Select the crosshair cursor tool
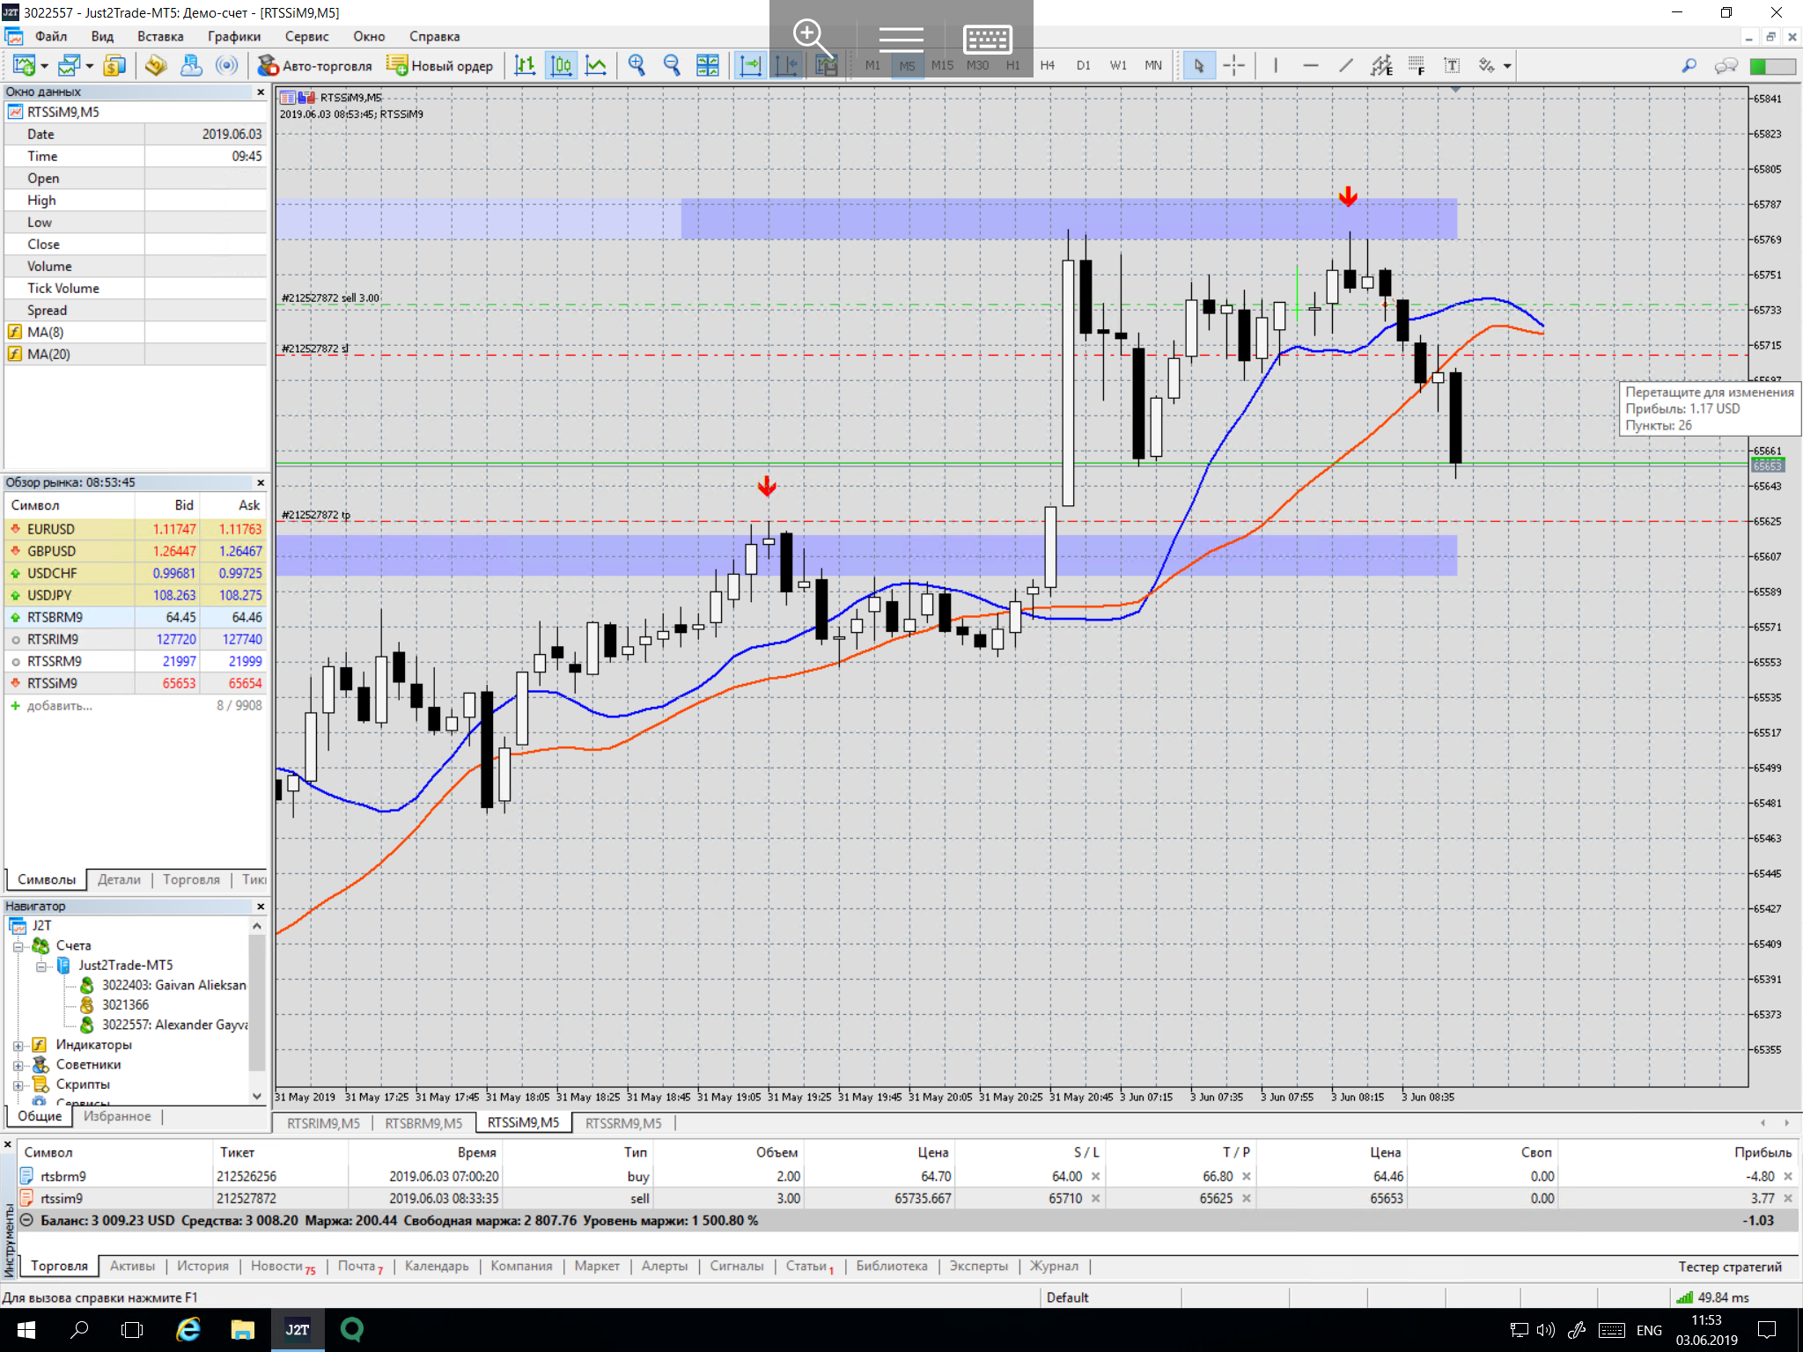The width and height of the screenshot is (1803, 1352). pyautogui.click(x=1234, y=65)
